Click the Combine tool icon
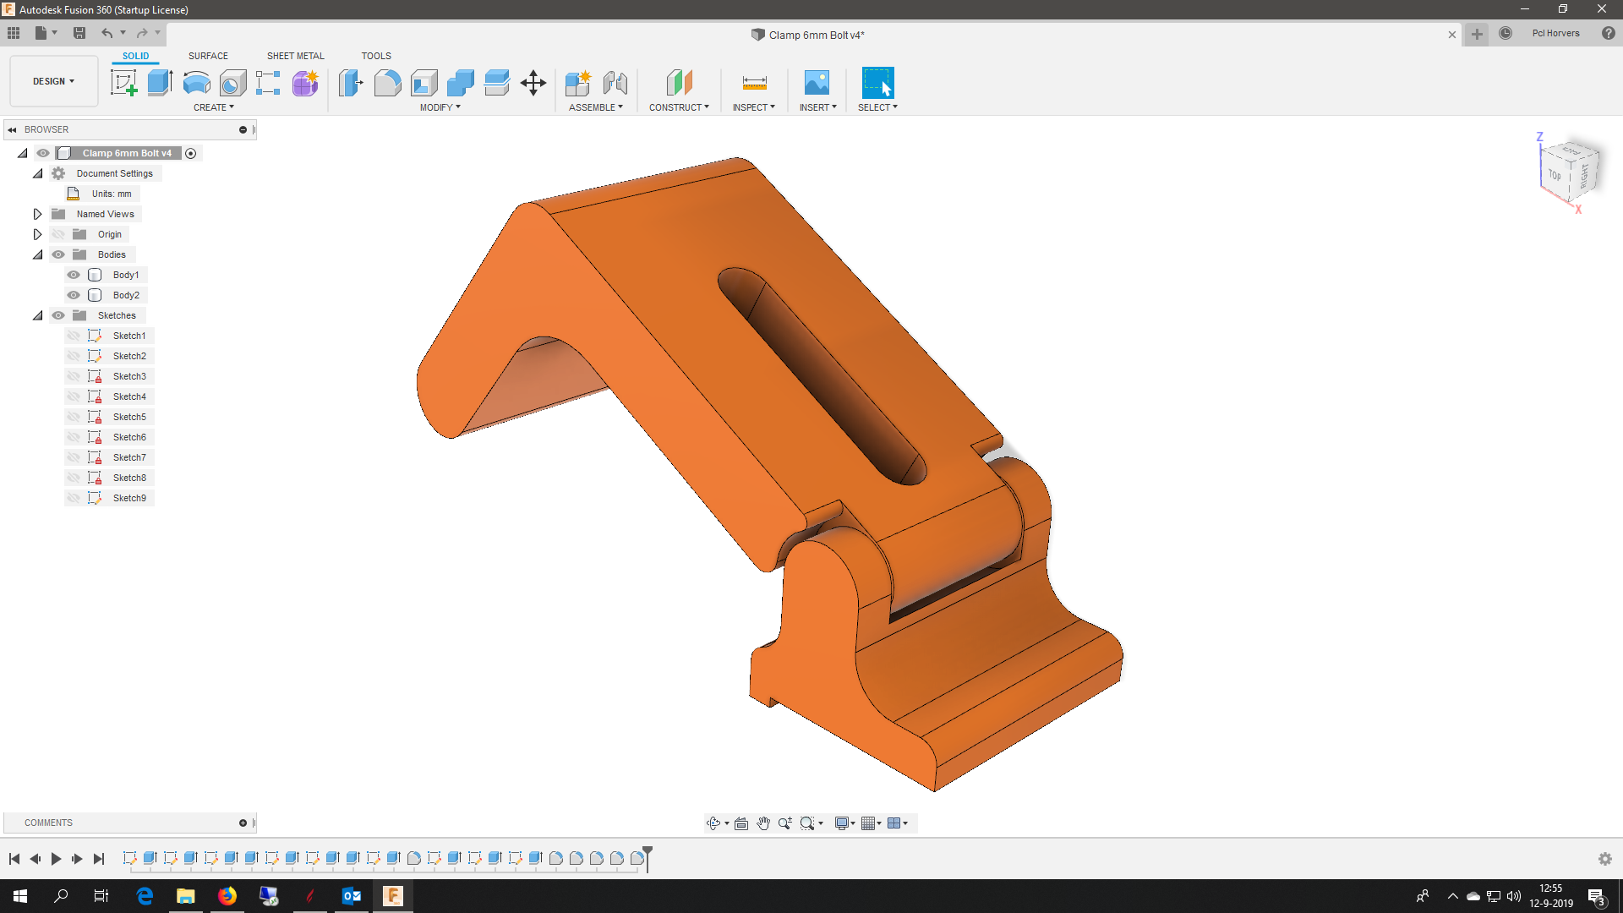The height and width of the screenshot is (913, 1623). coord(460,83)
